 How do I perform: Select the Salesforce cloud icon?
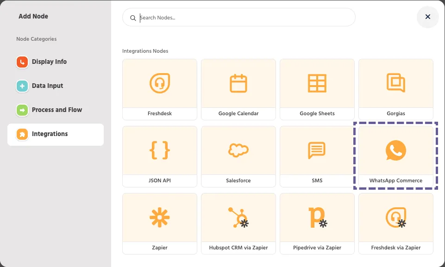point(238,150)
